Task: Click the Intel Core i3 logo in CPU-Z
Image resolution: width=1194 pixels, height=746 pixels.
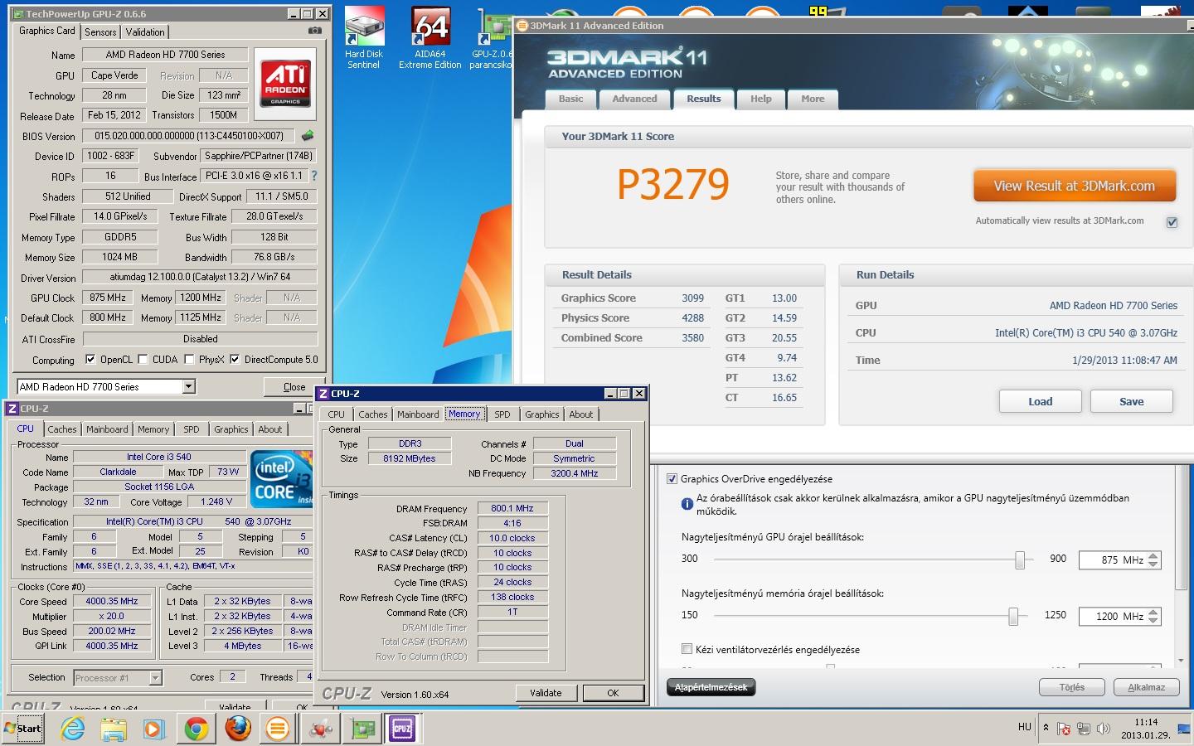Action: pyautogui.click(x=282, y=479)
